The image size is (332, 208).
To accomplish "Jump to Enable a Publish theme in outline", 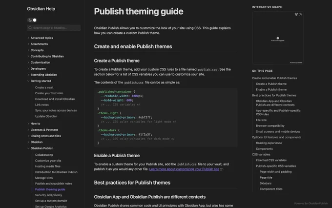I will 271,90.
